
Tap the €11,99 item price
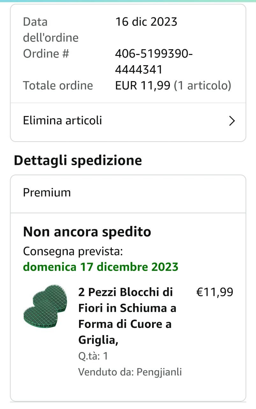[x=215, y=292]
